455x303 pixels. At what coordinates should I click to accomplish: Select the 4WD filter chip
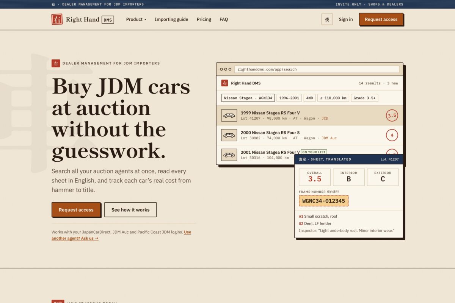pyautogui.click(x=310, y=98)
